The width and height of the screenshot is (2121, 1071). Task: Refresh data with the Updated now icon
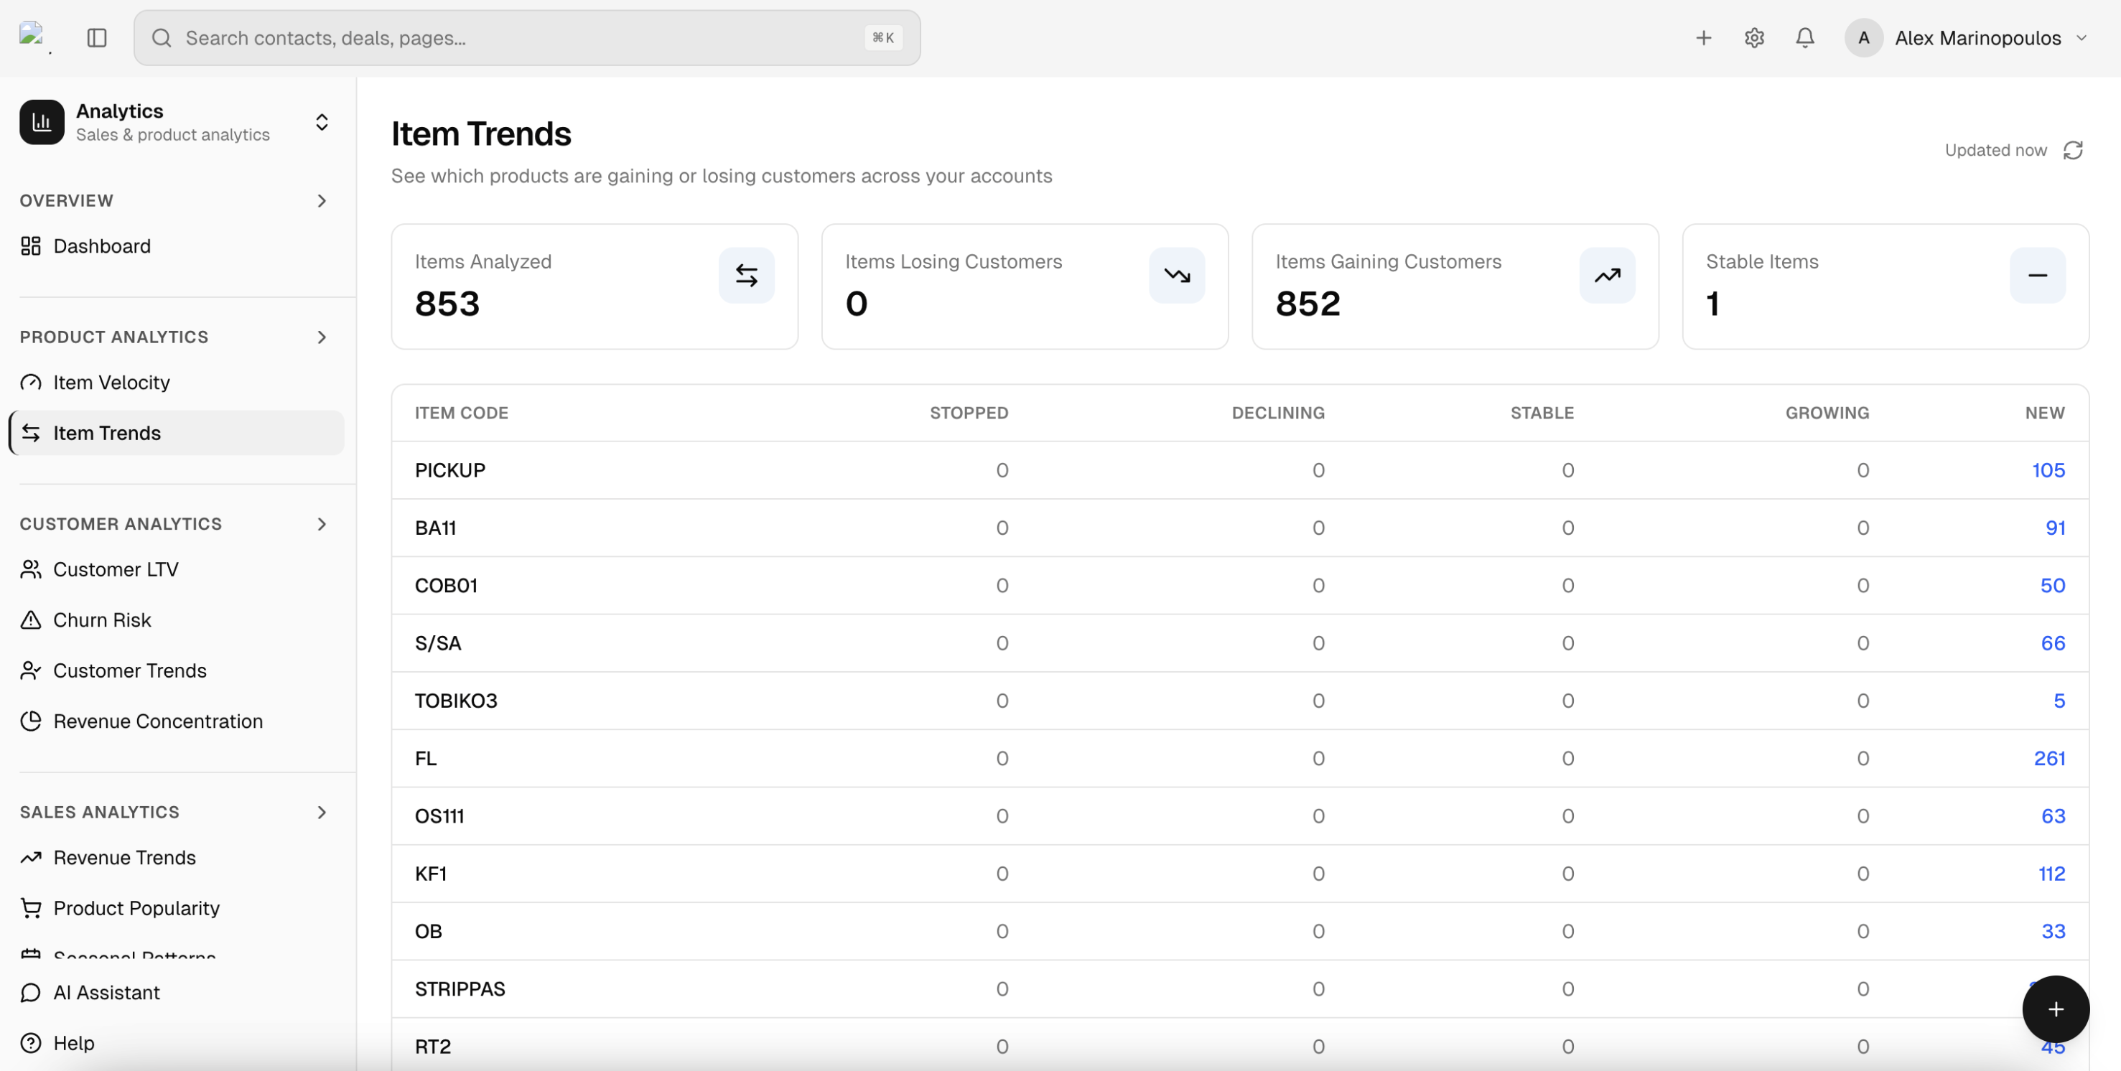coord(2072,151)
